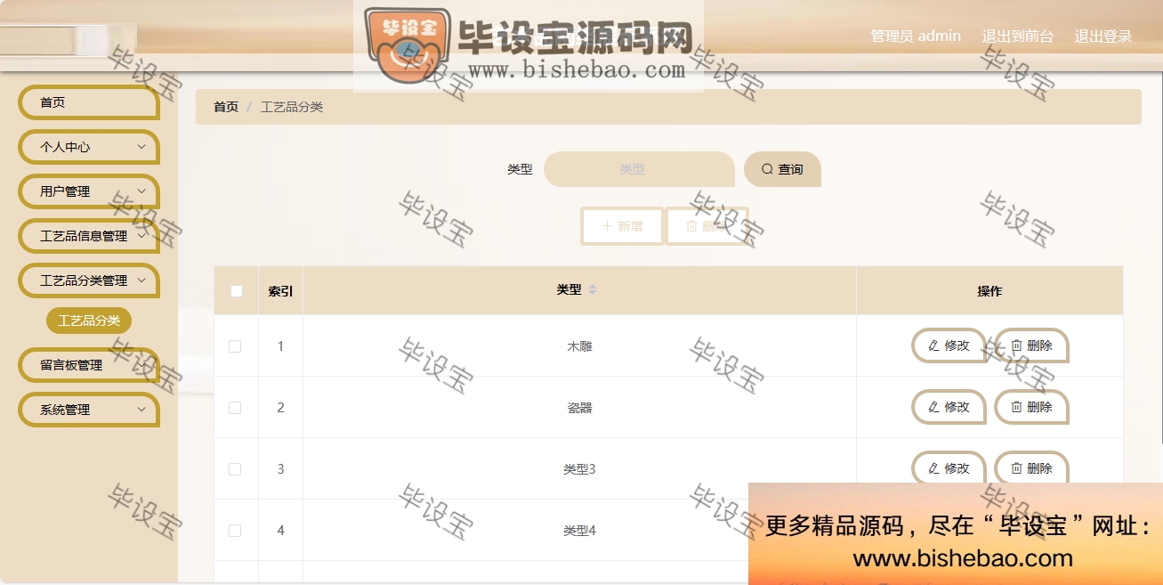Click the 工艺品分类 breadcrumb text

(x=292, y=107)
